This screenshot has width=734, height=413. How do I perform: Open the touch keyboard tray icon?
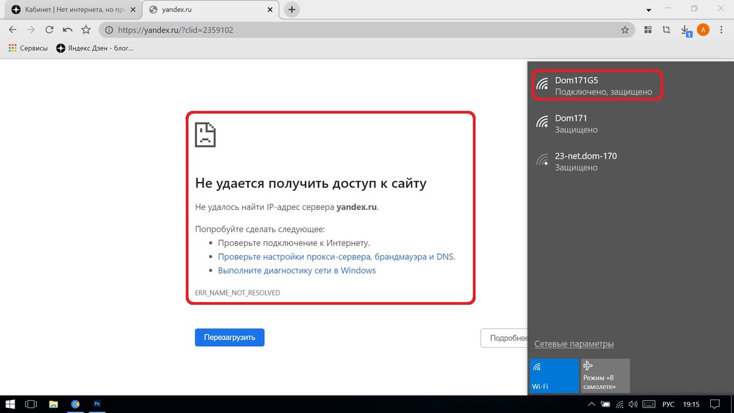click(x=650, y=404)
